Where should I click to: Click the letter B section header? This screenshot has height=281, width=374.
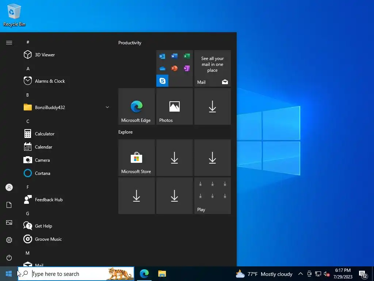(x=28, y=95)
